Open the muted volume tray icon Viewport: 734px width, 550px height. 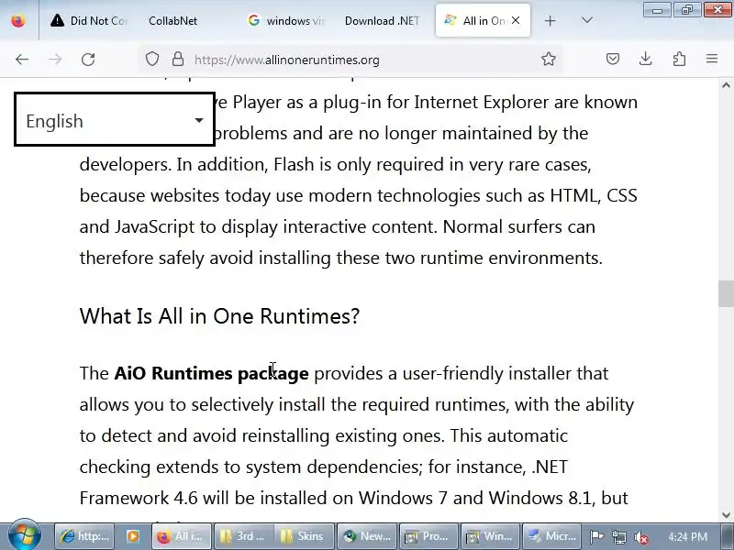[640, 537]
